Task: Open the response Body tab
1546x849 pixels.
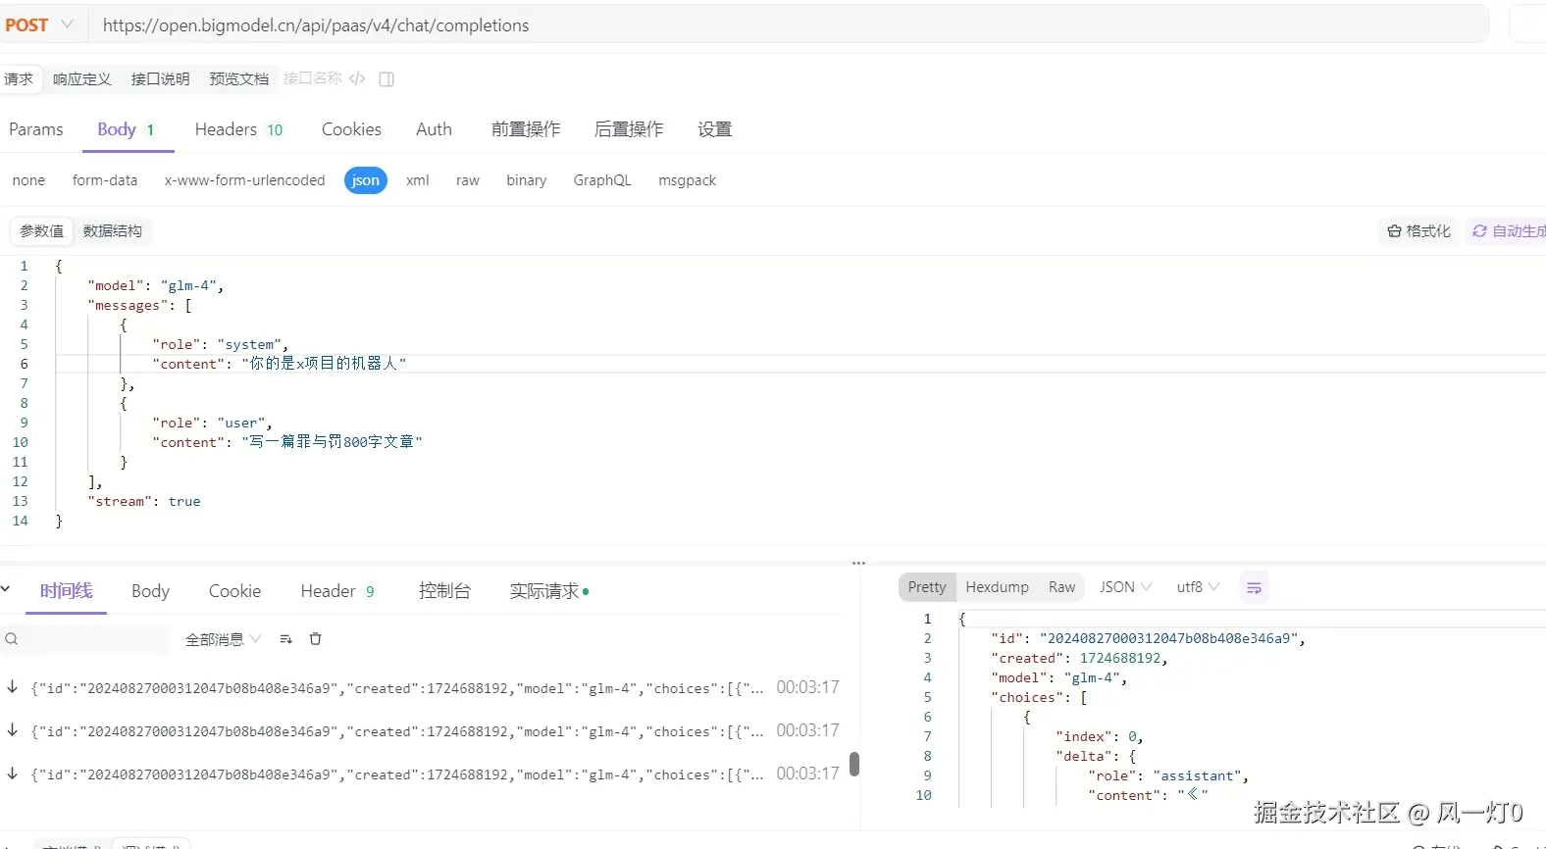Action: click(x=150, y=591)
